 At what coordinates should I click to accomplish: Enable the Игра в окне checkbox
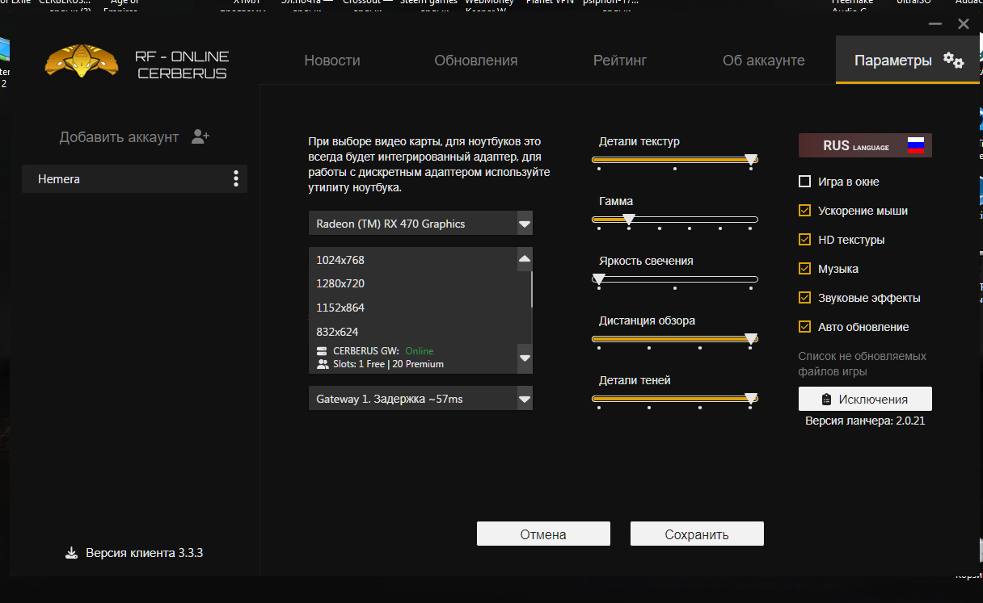pos(804,182)
